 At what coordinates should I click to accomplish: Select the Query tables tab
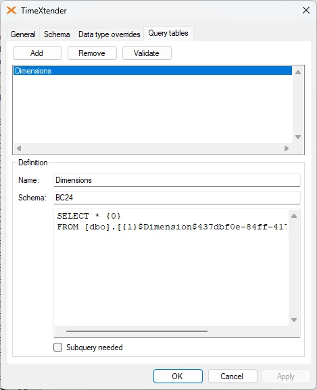(168, 33)
